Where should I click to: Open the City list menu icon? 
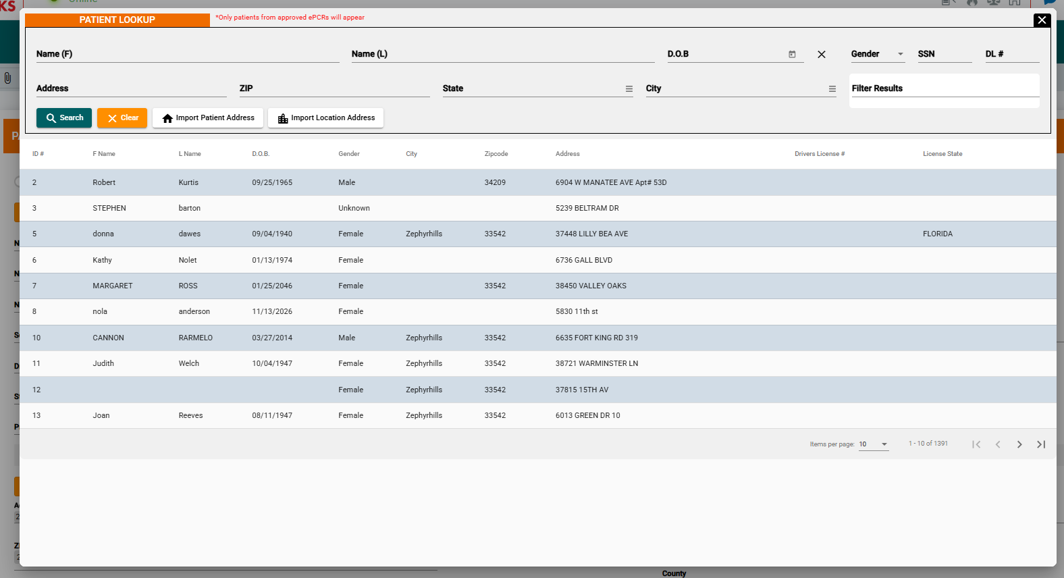(x=832, y=88)
